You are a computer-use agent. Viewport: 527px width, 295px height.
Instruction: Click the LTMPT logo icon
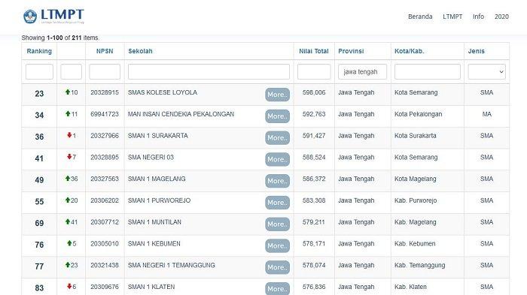[30, 17]
